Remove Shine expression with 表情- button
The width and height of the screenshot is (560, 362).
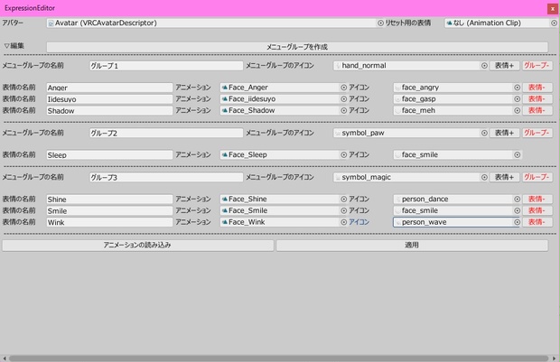[537, 200]
